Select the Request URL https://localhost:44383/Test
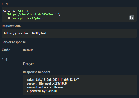Image resolution: width=139 pixels, height=98 pixels. click(x=25, y=33)
